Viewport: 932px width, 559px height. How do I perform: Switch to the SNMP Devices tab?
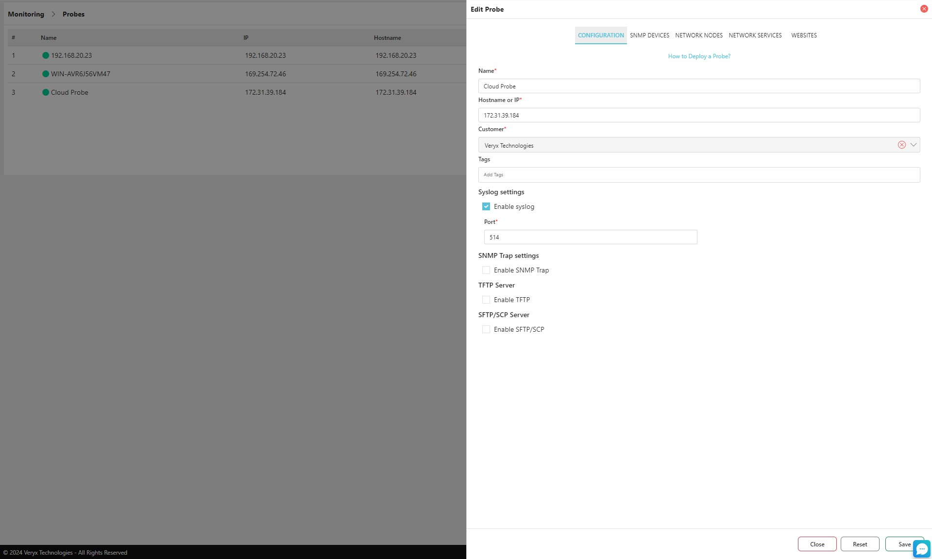click(x=649, y=35)
